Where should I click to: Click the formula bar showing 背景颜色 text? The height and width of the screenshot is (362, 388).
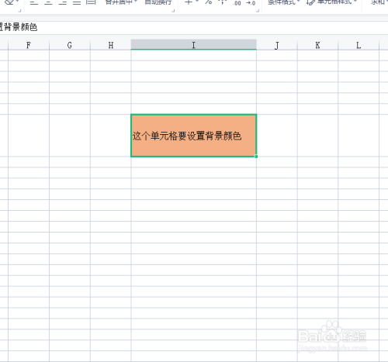tap(194, 27)
